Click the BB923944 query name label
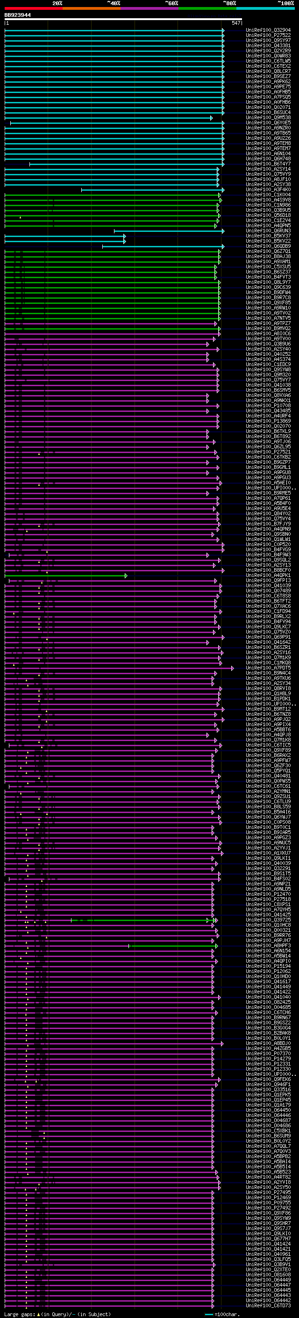 [17, 15]
